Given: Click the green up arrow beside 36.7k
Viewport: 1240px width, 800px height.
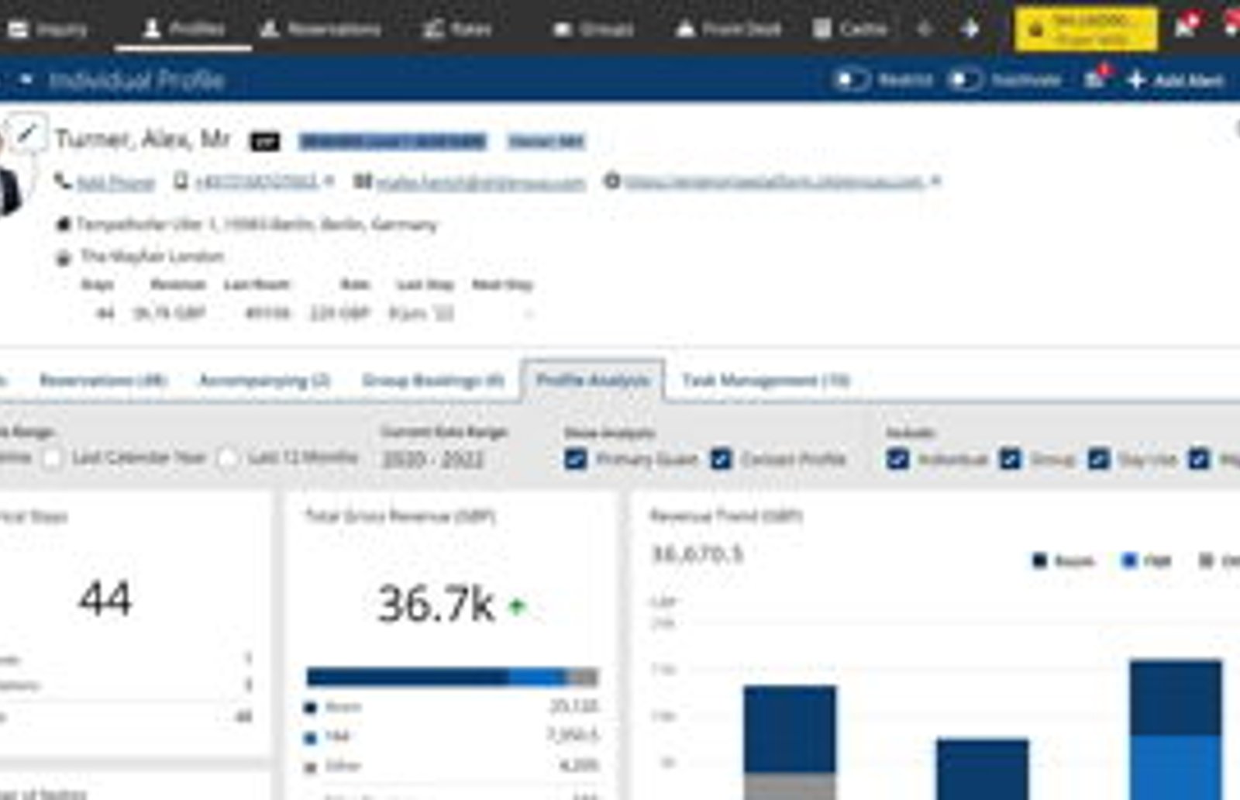Looking at the screenshot, I should 517,606.
